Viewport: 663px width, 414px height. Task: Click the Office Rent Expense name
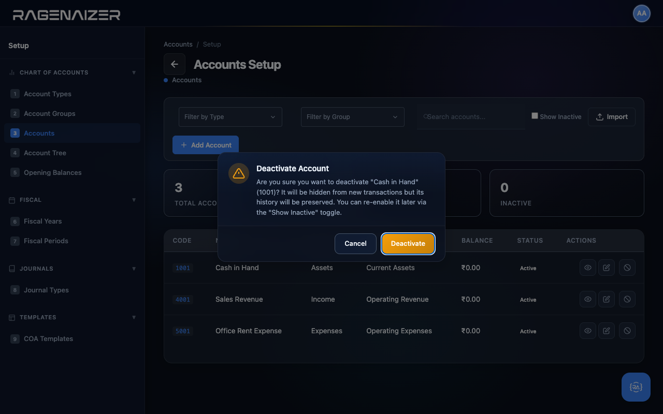tap(249, 331)
